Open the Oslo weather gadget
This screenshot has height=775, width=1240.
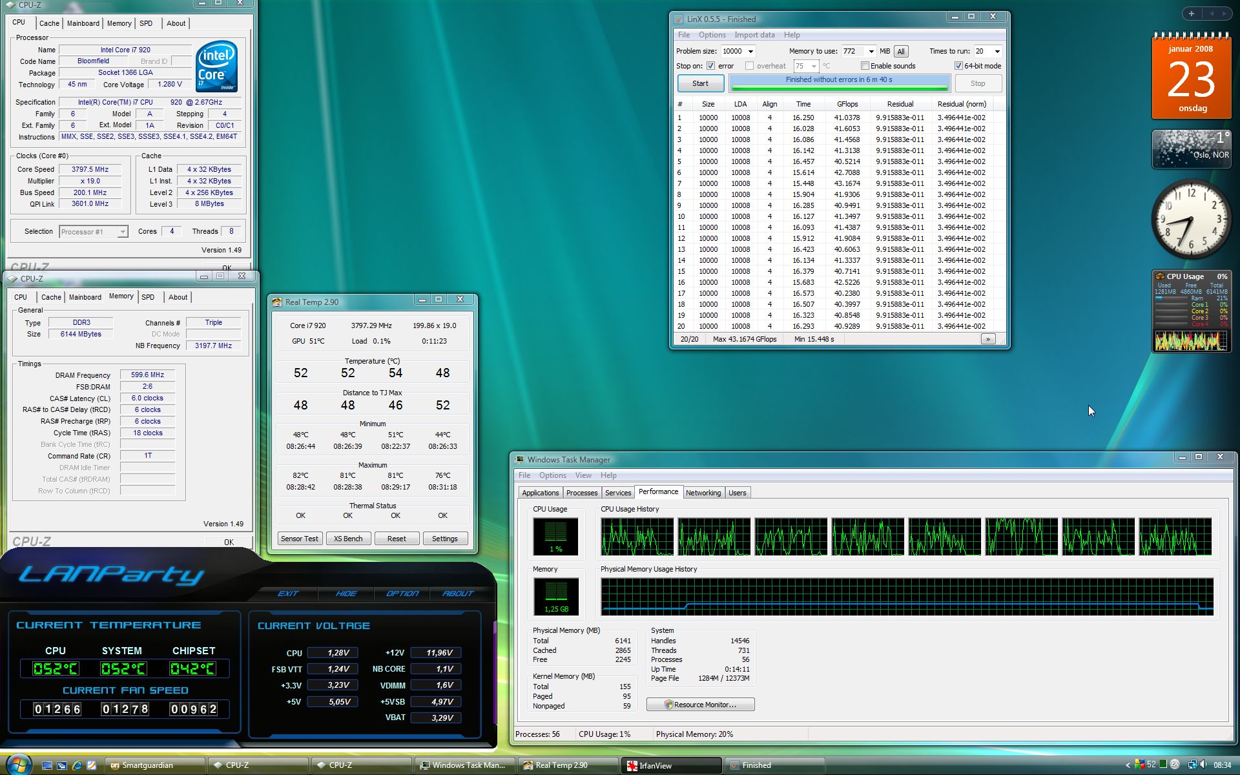click(x=1191, y=149)
